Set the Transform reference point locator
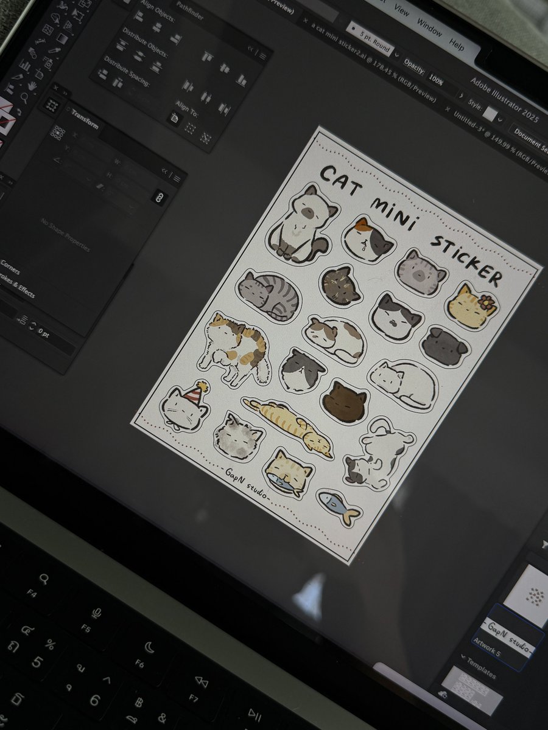548x730 pixels. (57, 133)
